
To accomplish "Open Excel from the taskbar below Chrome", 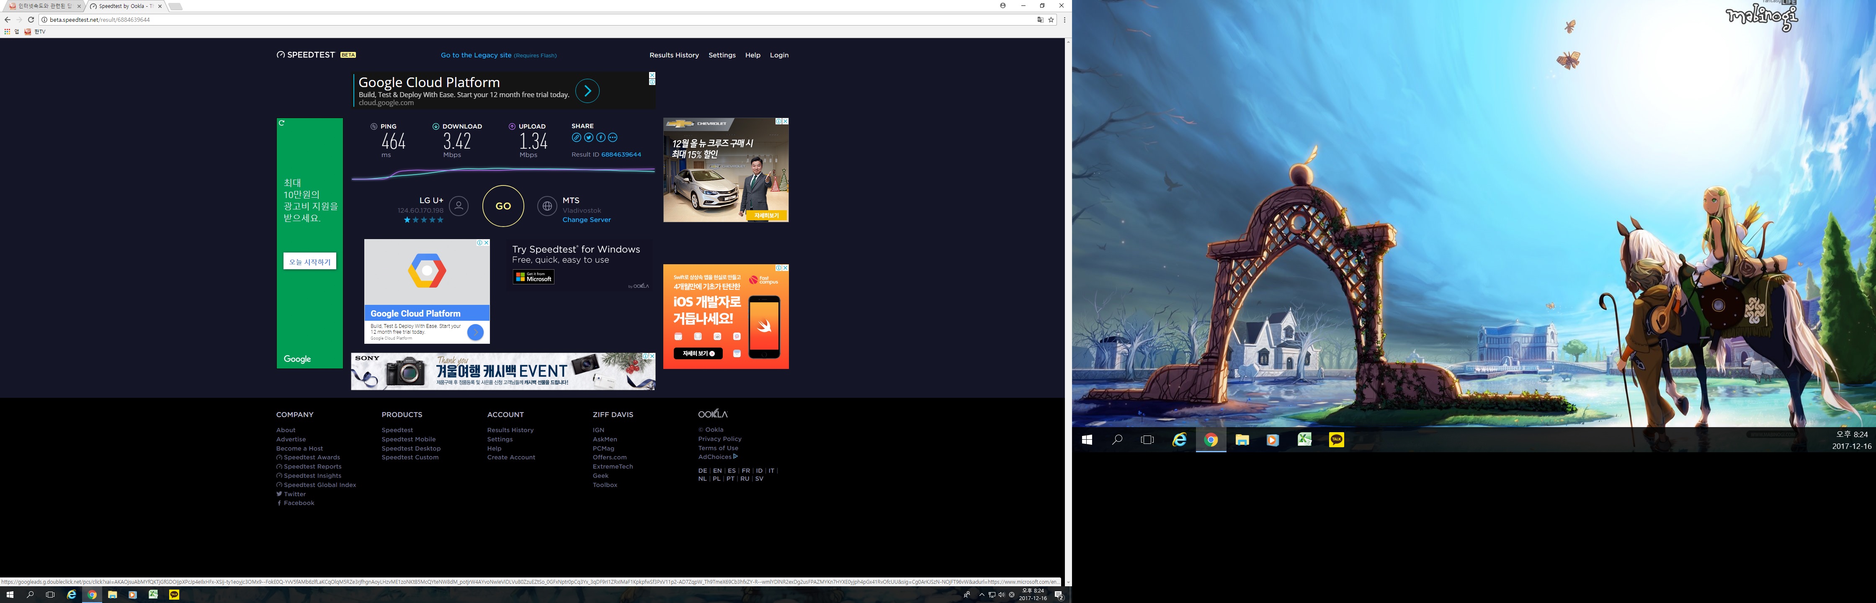I will coord(154,595).
